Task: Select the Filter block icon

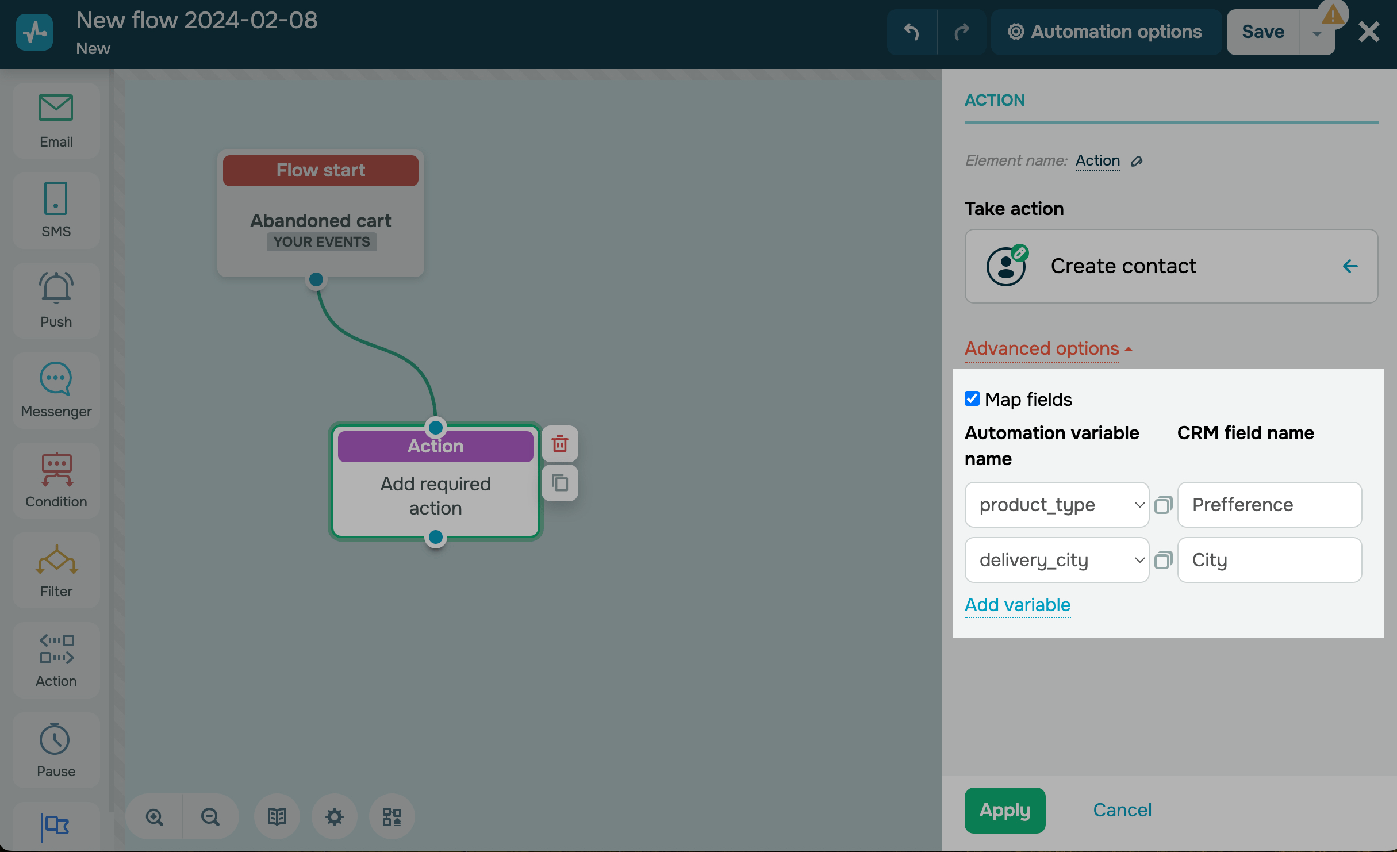Action: [x=56, y=570]
